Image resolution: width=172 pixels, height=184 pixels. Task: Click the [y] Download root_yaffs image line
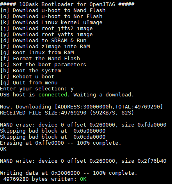(46, 35)
